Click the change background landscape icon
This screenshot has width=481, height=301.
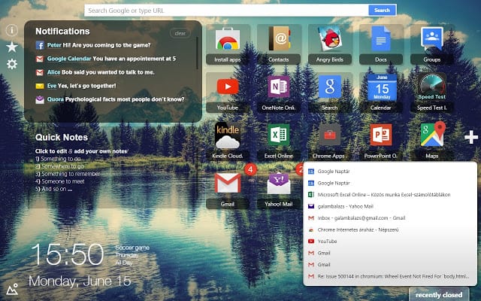click(12, 289)
